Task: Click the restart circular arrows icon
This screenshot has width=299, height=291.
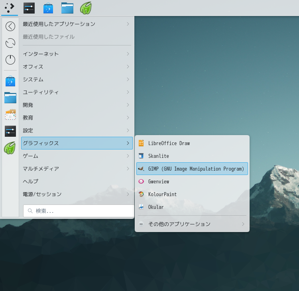Action: point(10,43)
